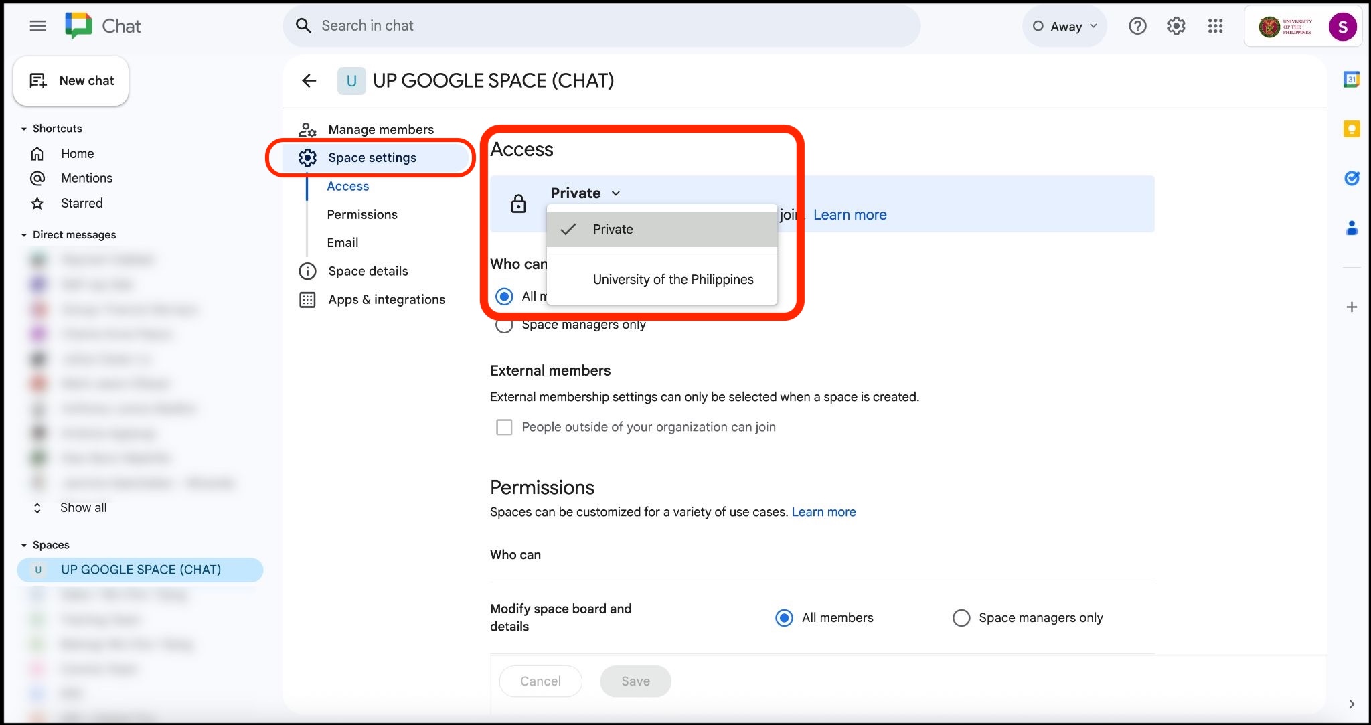Collapse the Shortcuts section
This screenshot has height=725, width=1371.
tap(24, 129)
